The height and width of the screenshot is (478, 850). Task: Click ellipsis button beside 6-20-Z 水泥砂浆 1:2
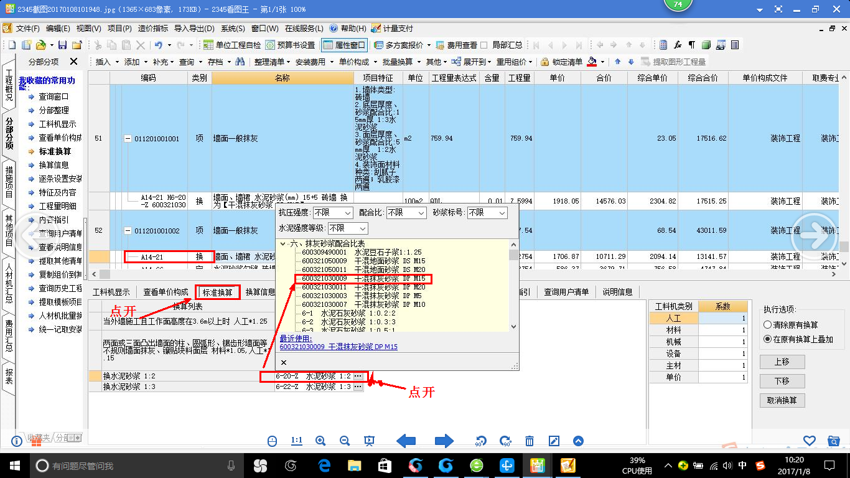358,376
